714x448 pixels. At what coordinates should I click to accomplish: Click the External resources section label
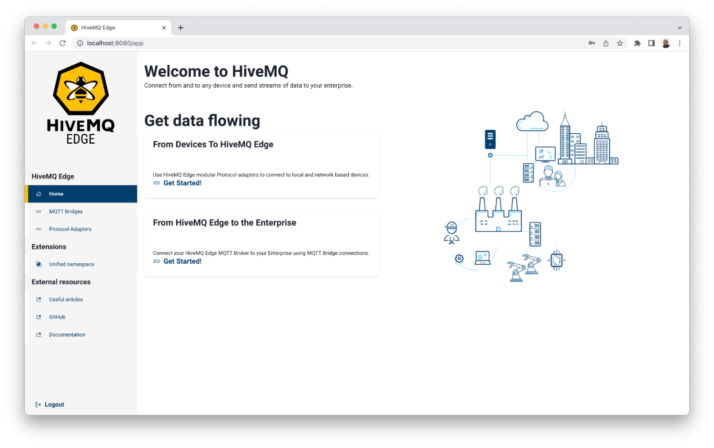[x=61, y=282]
